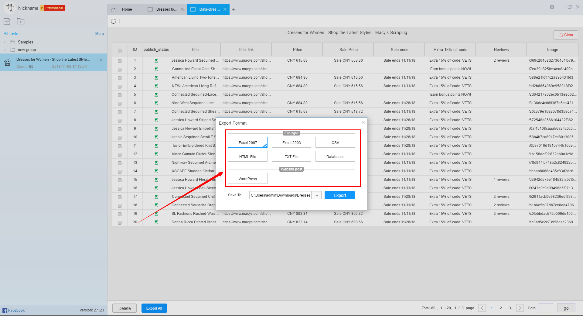Open the More link in sidebar
This screenshot has width=583, height=316.
point(99,34)
